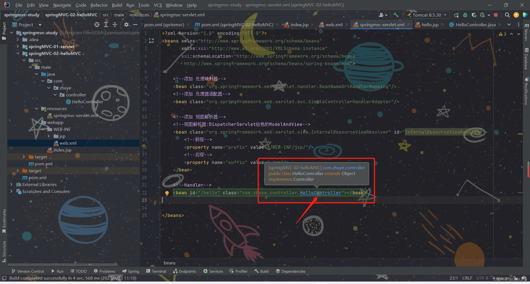Click CRLF line separator in status bar

[467, 278]
